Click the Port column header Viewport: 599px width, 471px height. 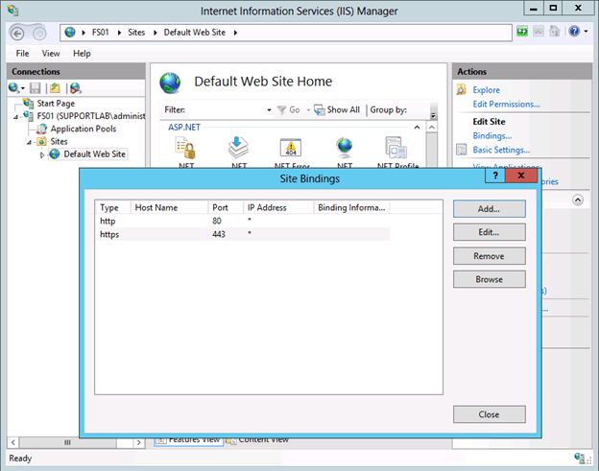point(226,207)
